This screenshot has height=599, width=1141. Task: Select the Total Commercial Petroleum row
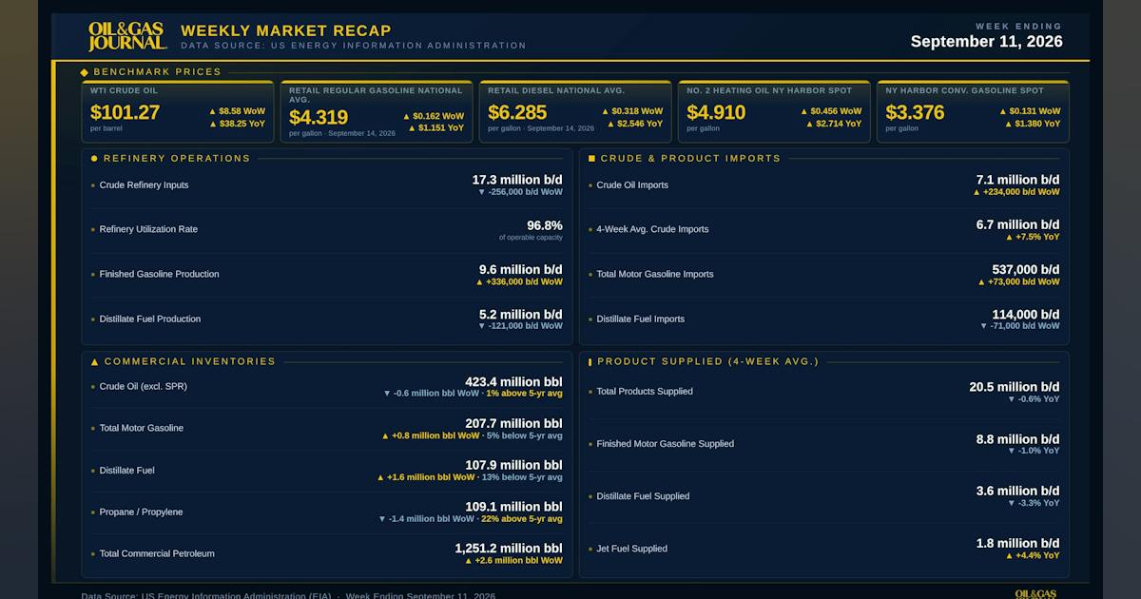[x=327, y=554]
